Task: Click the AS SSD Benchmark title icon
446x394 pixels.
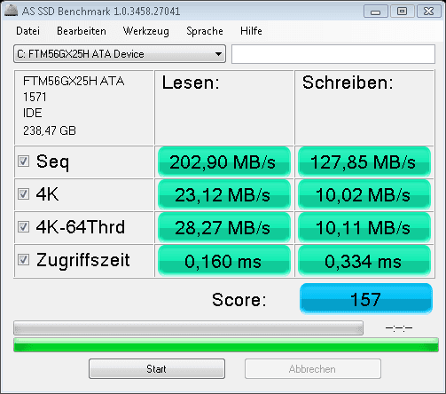Action: (11, 11)
